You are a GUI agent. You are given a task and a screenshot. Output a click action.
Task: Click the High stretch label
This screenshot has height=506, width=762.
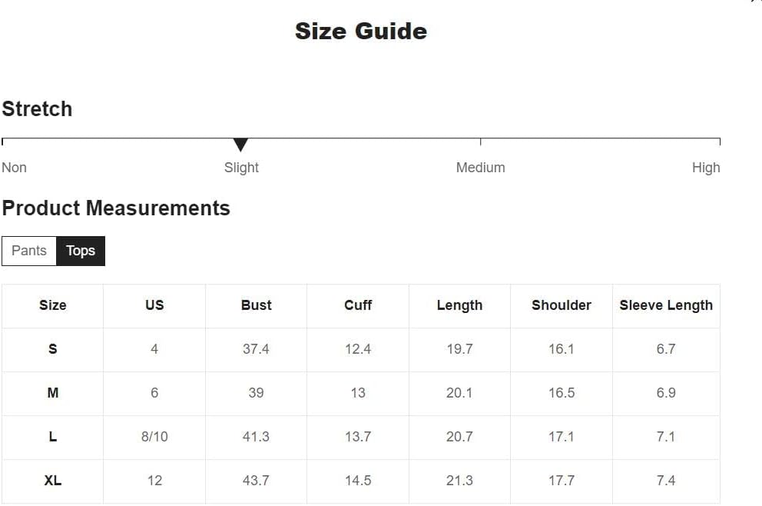coord(706,168)
